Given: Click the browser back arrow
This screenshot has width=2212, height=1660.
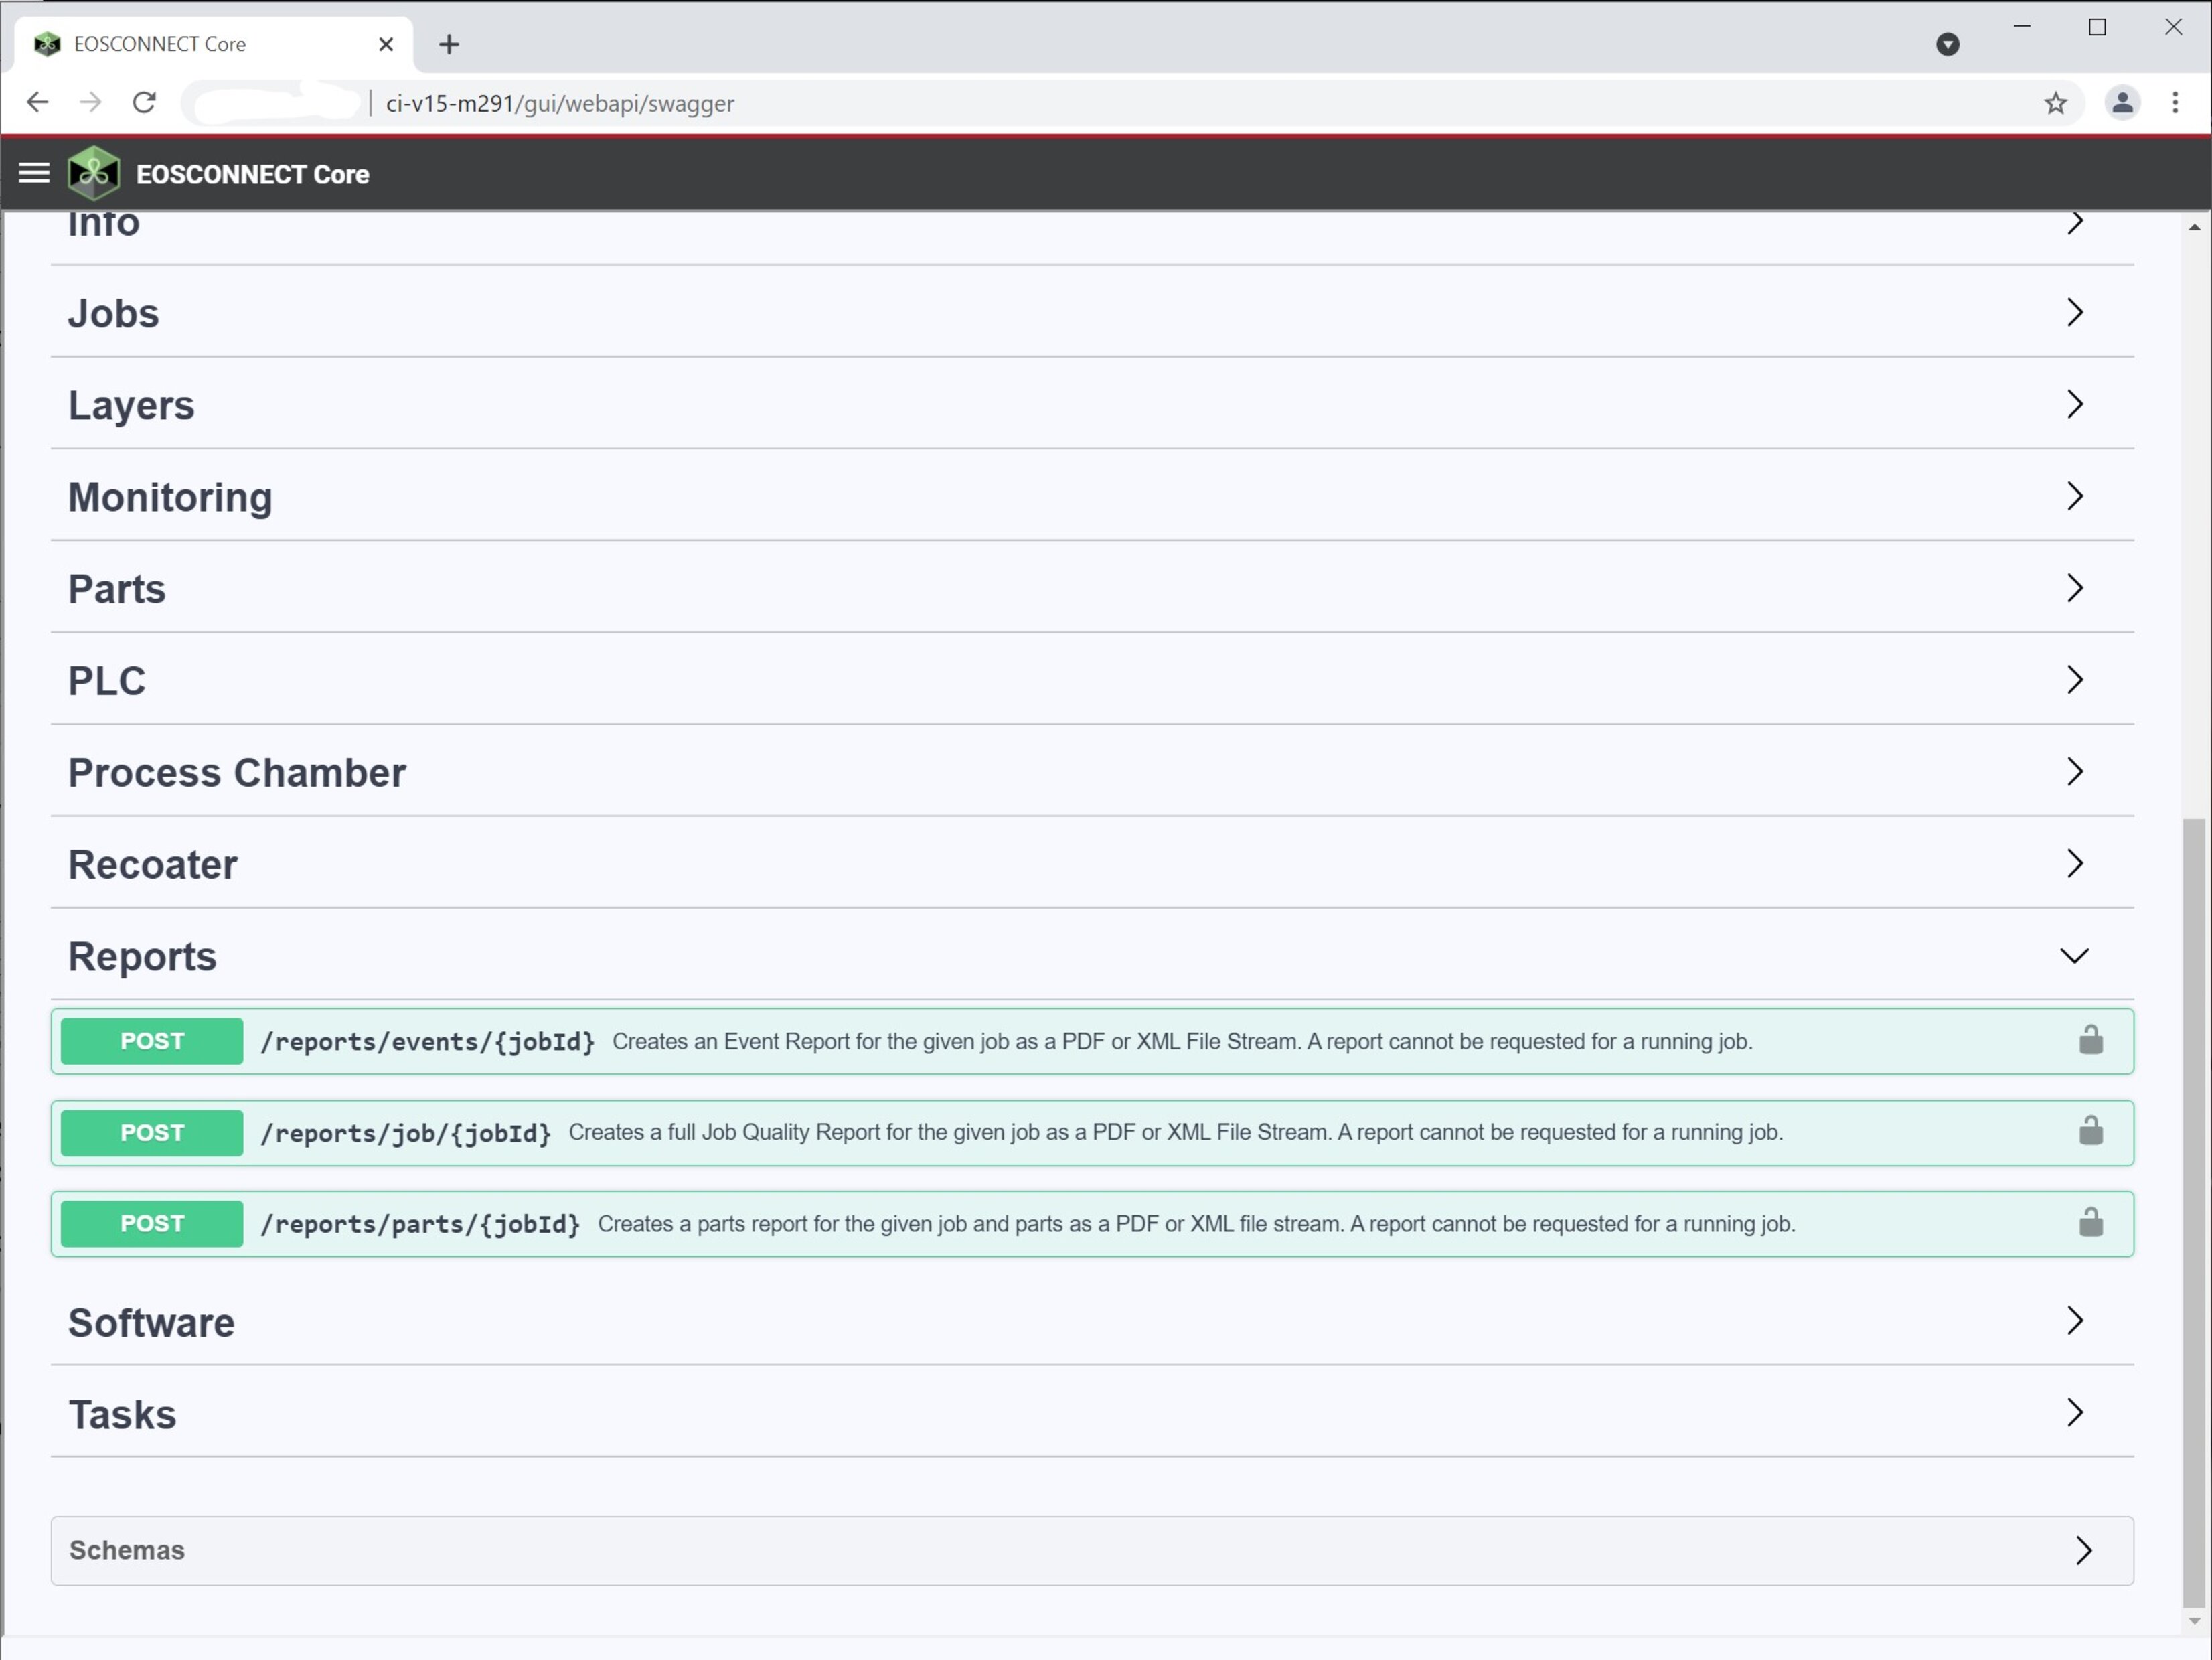Looking at the screenshot, I should tap(37, 103).
